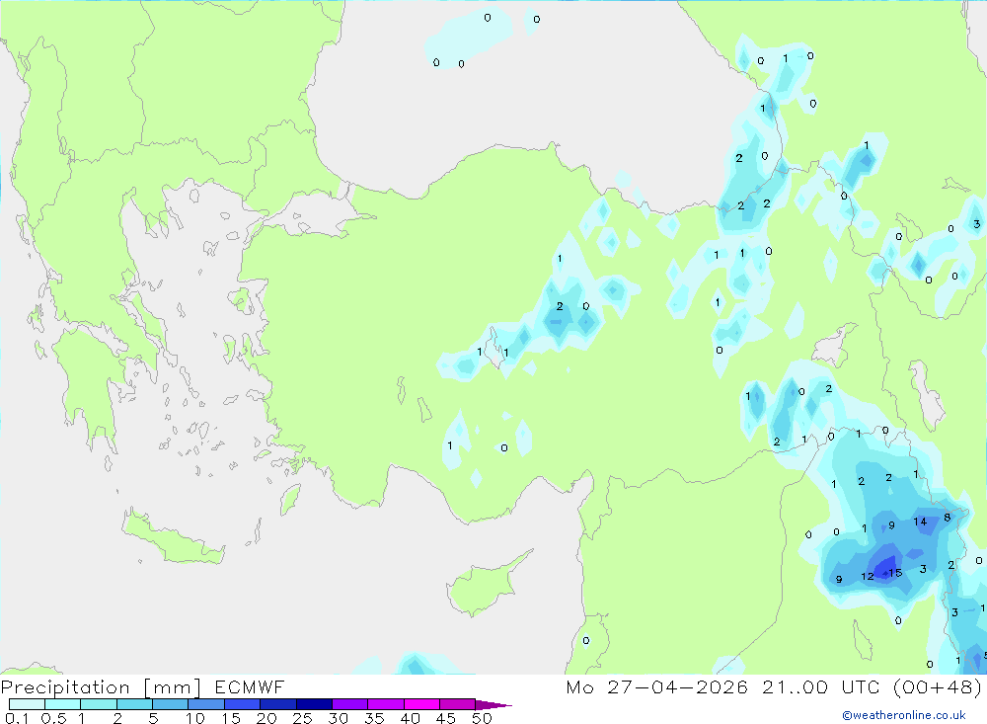Click the '0.1' legend scale label

coord(17,718)
